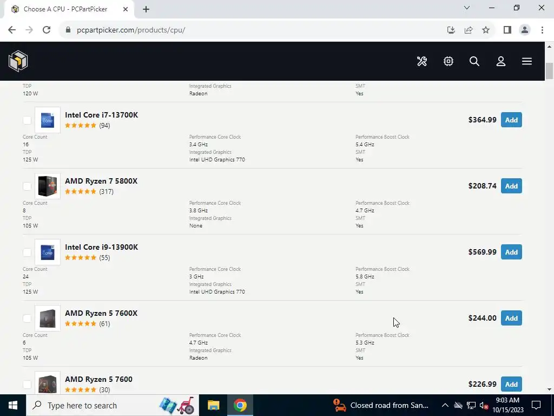
Task: Check the AMD Ryzen 5 7600X checkbox
Action: click(27, 318)
